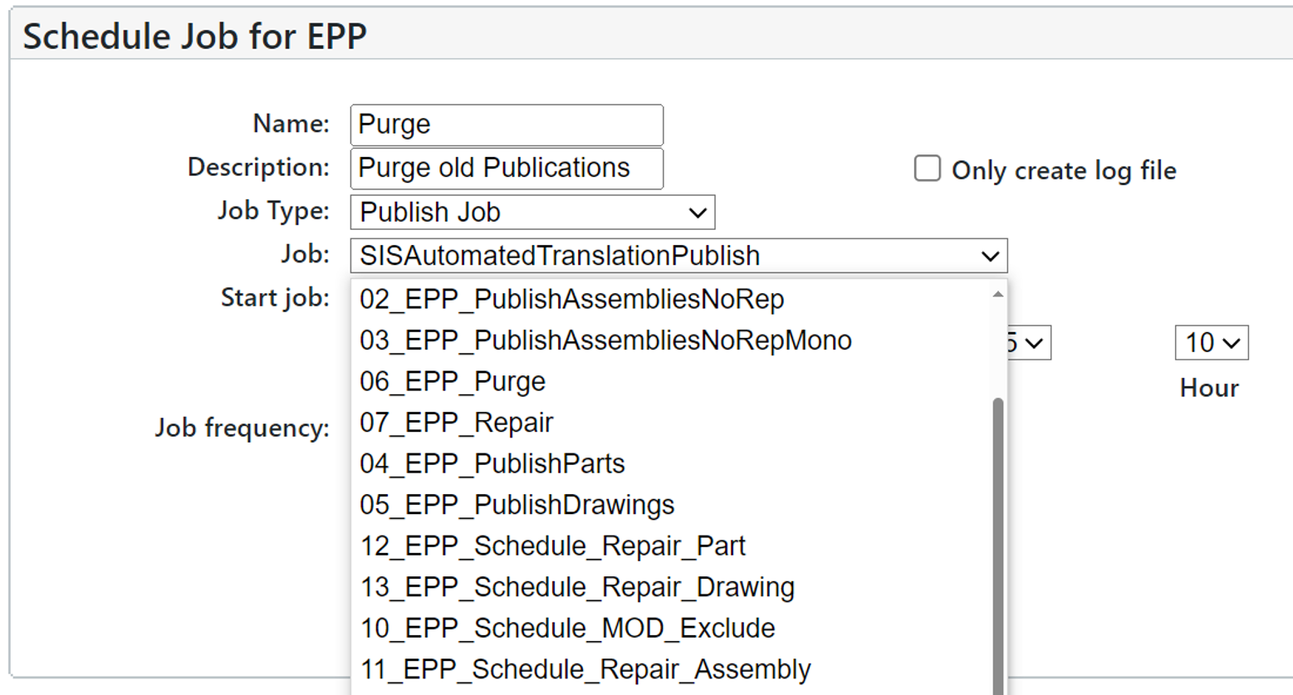Pick 11_EPP_Schedule_Repair_Assembly from the list
The height and width of the screenshot is (695, 1293).
pos(585,669)
